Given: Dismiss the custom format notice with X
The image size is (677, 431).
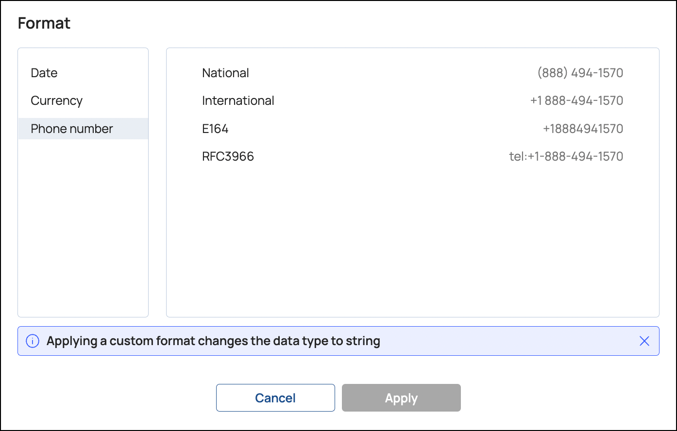Looking at the screenshot, I should coord(644,341).
